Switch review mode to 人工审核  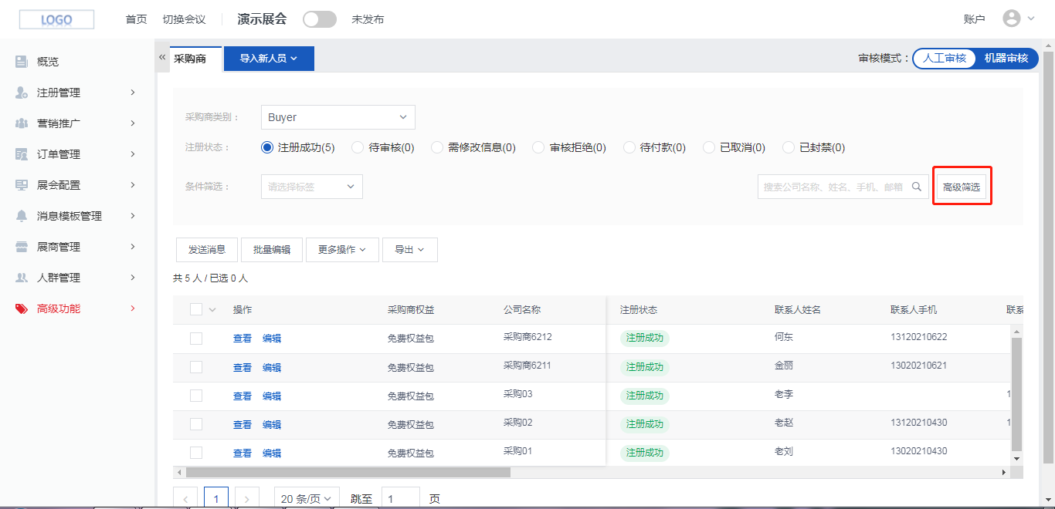pos(945,58)
